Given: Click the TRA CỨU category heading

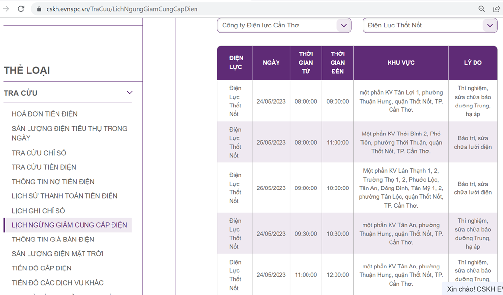Looking at the screenshot, I should (x=21, y=93).
